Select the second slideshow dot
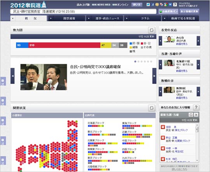 click(x=138, y=62)
